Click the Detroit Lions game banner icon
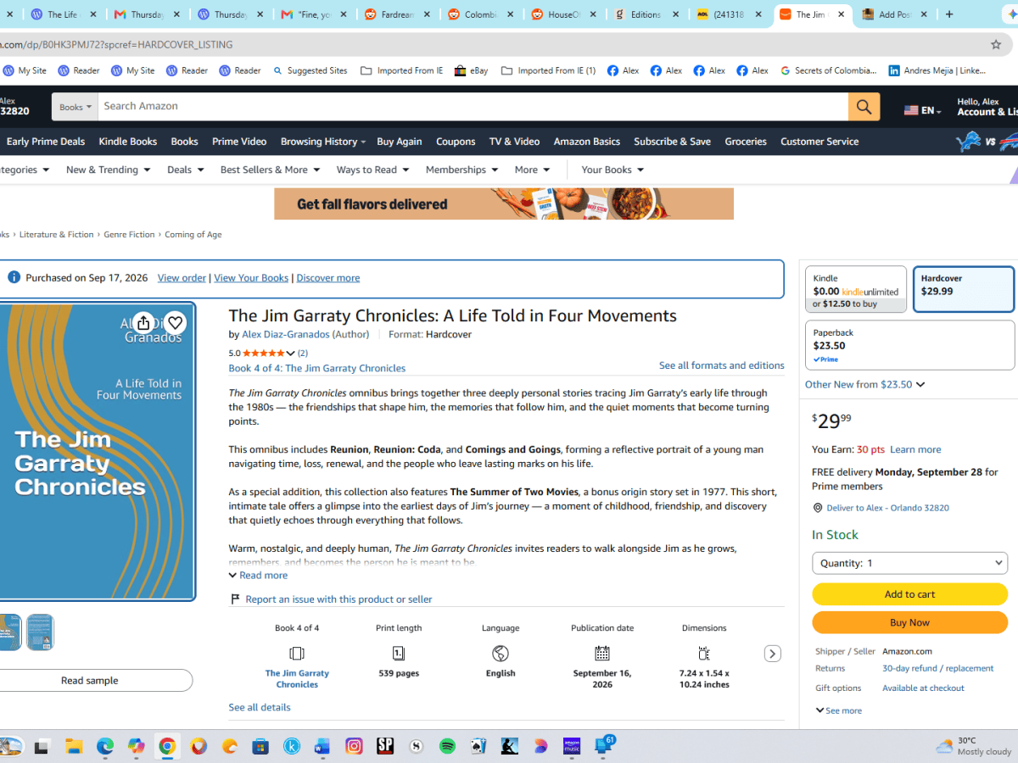The width and height of the screenshot is (1018, 763). point(968,142)
